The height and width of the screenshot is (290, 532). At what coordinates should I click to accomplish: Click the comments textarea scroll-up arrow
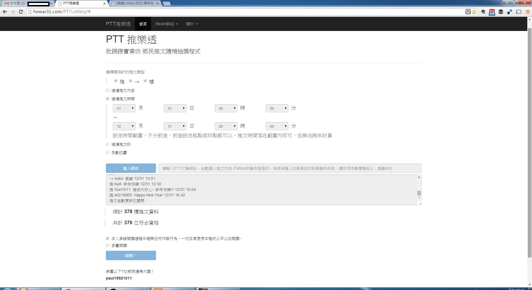[419, 177]
